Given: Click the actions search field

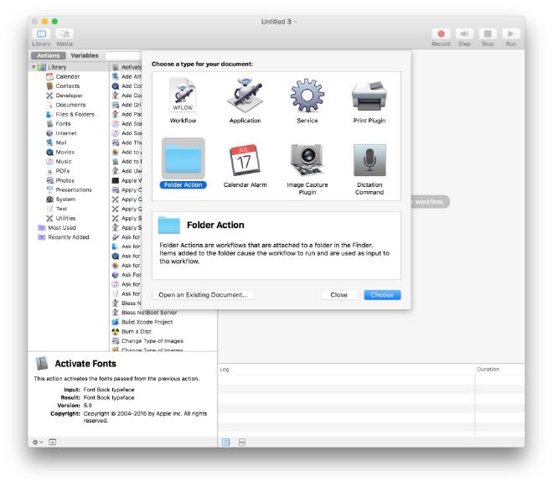Looking at the screenshot, I should pyautogui.click(x=123, y=56).
